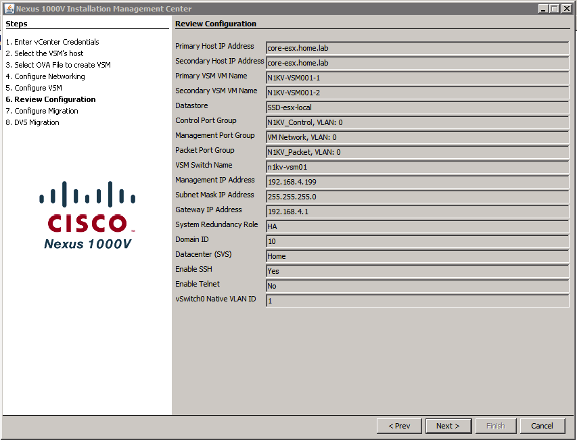
Task: Click the Java icon in the title bar
Action: [9, 9]
